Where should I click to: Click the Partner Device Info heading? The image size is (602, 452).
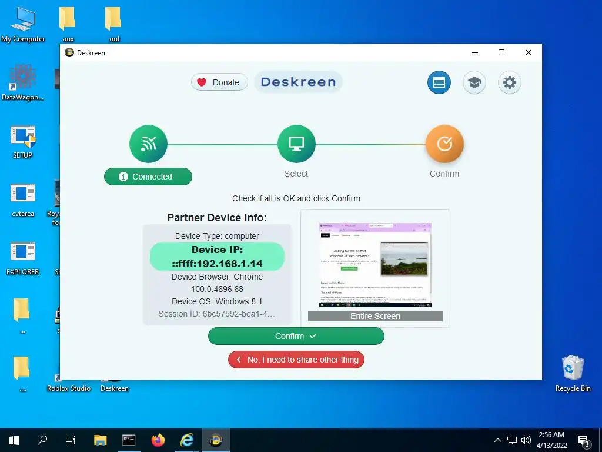click(x=217, y=218)
